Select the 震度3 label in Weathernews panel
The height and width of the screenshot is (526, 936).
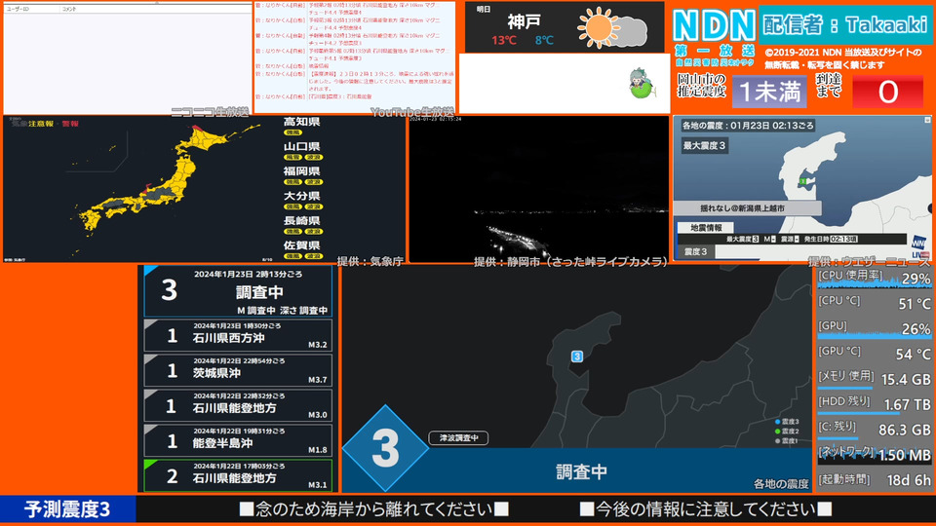[695, 251]
